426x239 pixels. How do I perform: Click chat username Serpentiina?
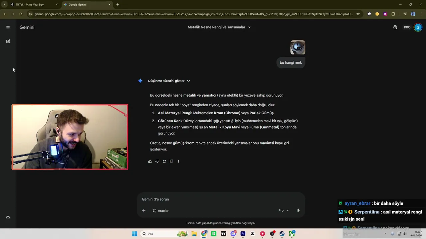[x=367, y=212]
